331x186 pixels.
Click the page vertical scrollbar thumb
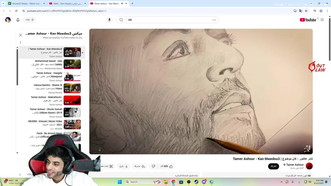coord(329,40)
